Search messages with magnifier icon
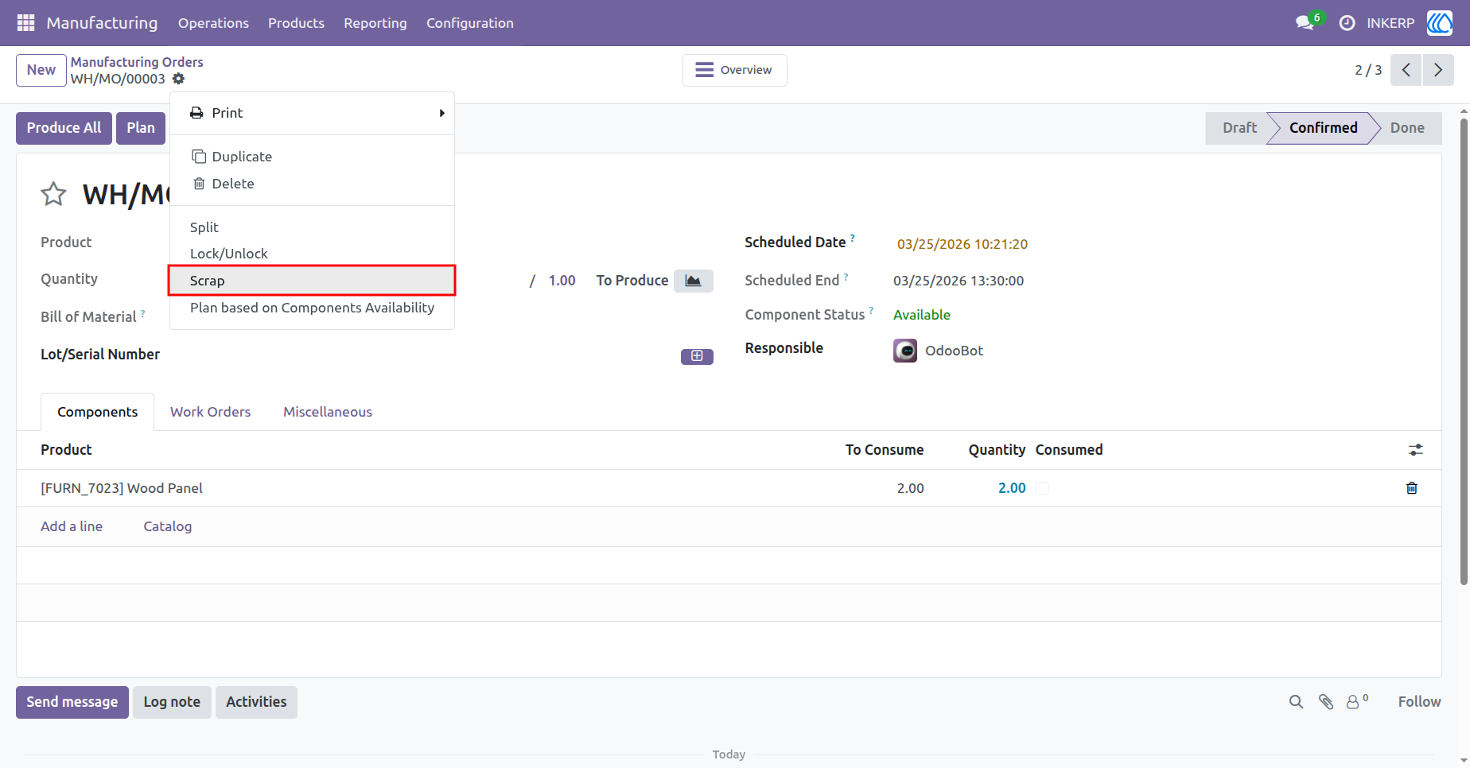The height and width of the screenshot is (768, 1470). point(1297,702)
